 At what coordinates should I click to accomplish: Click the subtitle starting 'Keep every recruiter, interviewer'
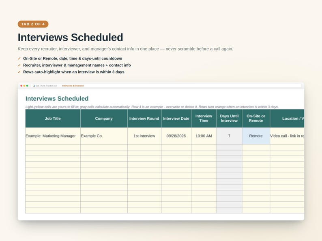tap(125, 49)
